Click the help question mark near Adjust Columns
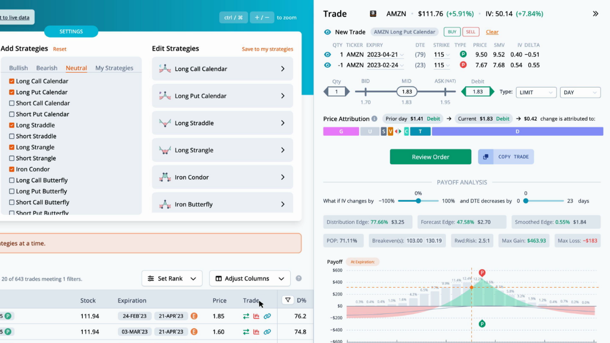The image size is (610, 343). click(299, 279)
